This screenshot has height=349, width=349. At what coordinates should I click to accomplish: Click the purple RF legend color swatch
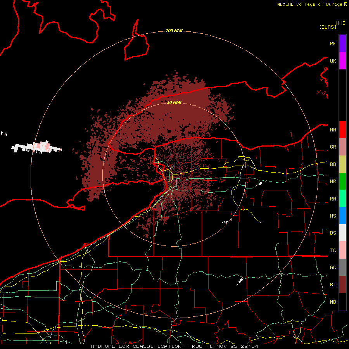click(342, 43)
